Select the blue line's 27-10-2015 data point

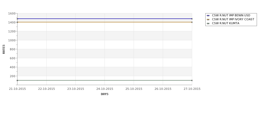(192, 19)
